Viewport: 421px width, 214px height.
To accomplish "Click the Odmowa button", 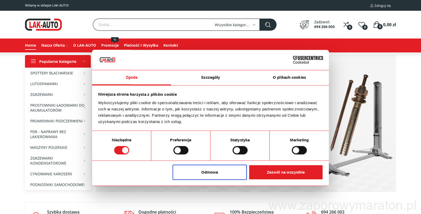I will tap(210, 172).
